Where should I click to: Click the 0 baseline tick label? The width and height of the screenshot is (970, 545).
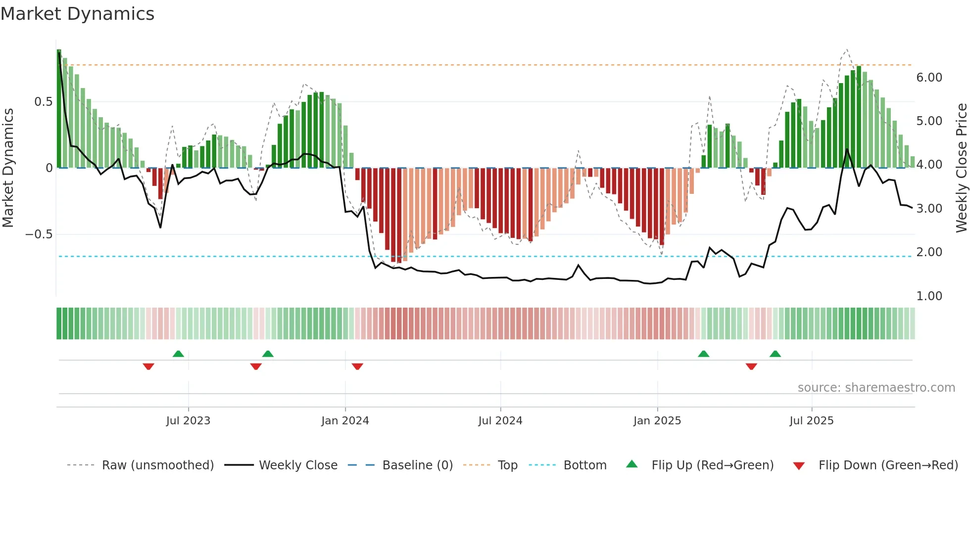coord(49,168)
